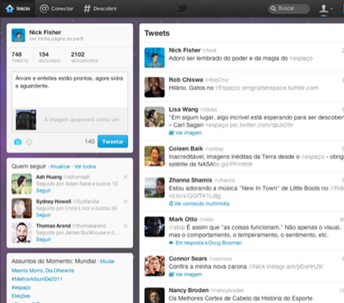Viewport: 344px width, 303px height.
Task: Open Mark Otto's avatar
Action: [154, 227]
